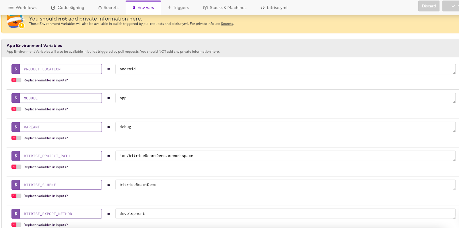Go to the Triggers tab
Screen dimensions: 459x228
coord(178,7)
